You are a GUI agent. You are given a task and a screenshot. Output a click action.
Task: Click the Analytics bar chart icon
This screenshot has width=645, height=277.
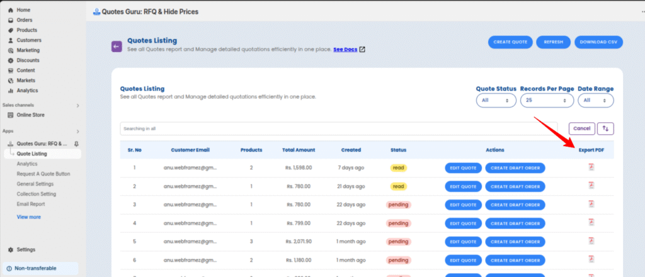pyautogui.click(x=11, y=91)
